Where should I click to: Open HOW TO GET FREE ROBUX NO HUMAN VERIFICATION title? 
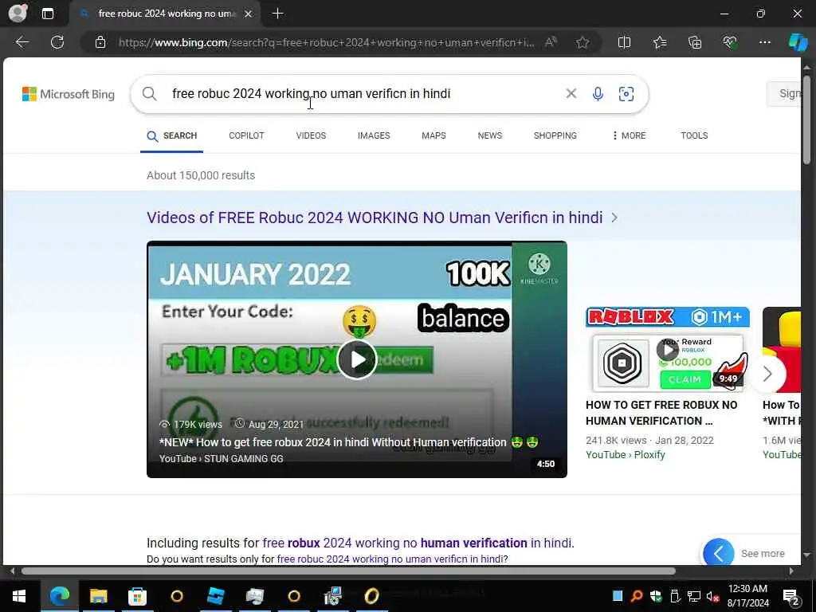[x=661, y=413]
